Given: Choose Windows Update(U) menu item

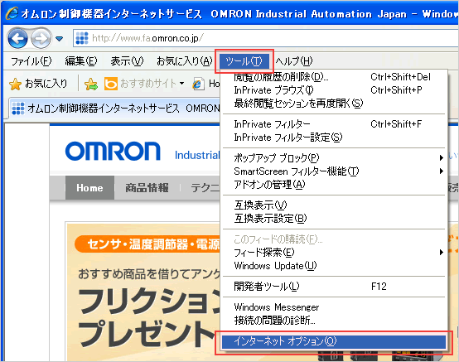Looking at the screenshot, I should point(334,266).
